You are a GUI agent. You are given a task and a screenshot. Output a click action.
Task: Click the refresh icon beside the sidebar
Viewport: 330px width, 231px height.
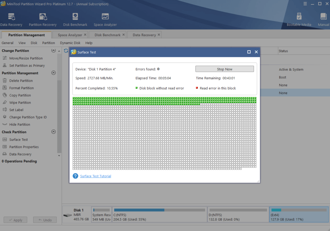(x=66, y=51)
